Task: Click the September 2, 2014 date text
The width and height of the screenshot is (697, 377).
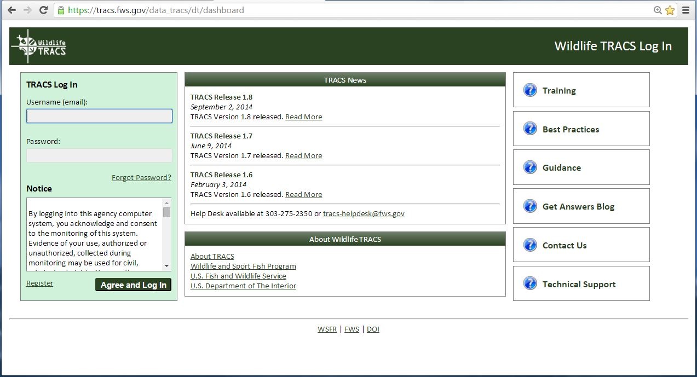Action: [x=221, y=107]
